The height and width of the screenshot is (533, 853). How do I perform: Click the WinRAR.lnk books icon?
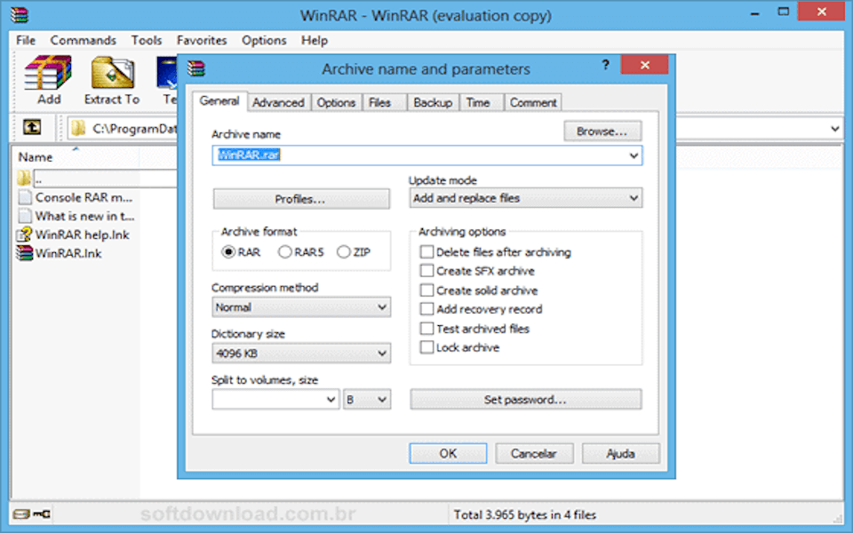(25, 253)
